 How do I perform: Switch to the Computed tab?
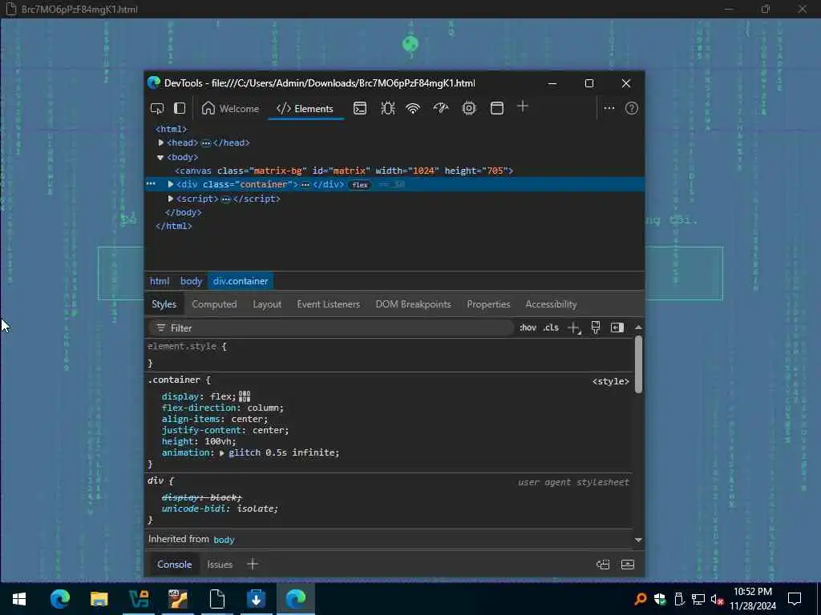tap(214, 303)
